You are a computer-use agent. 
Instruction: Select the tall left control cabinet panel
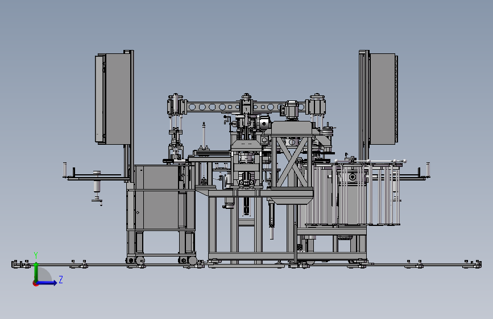point(113,99)
